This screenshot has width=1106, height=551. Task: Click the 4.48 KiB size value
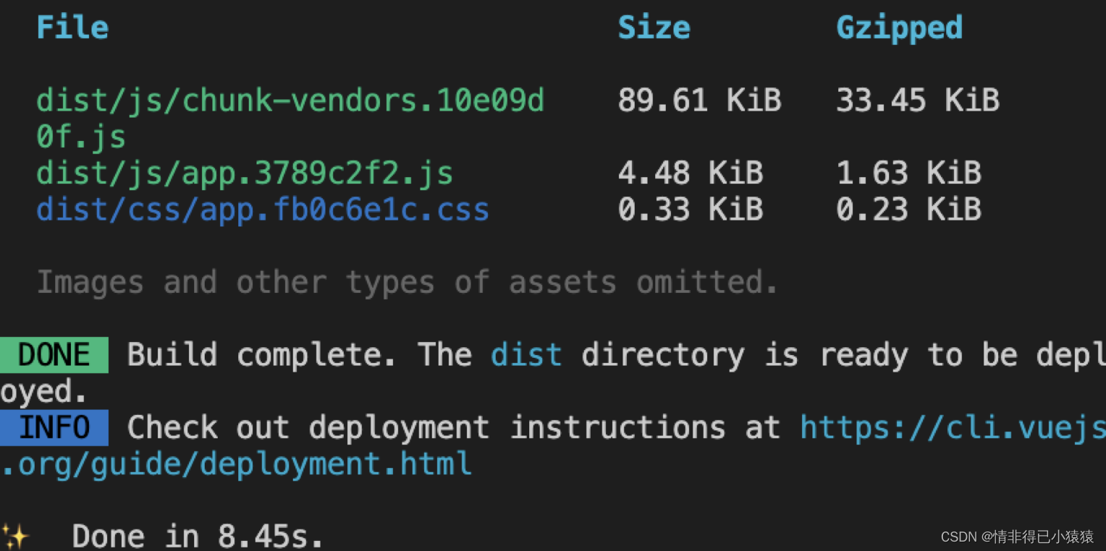coord(691,174)
